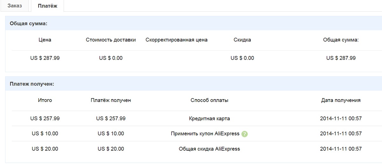382x164 pixels.
Task: Click the Стоимость доставки column header
Action: (x=111, y=40)
